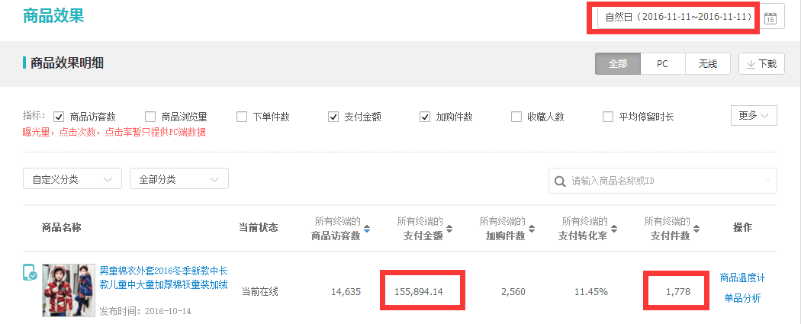801x324 pixels.
Task: Click the 14,635 visitor count value
Action: coord(346,292)
